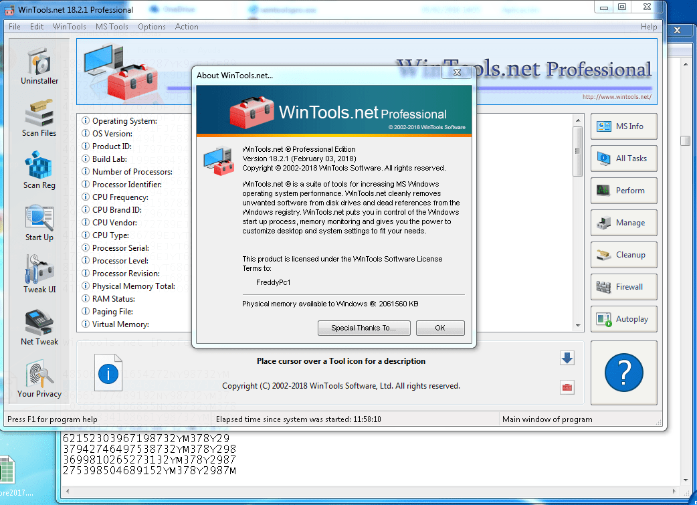Click the blue down arrow icon
The height and width of the screenshot is (505, 697).
567,358
